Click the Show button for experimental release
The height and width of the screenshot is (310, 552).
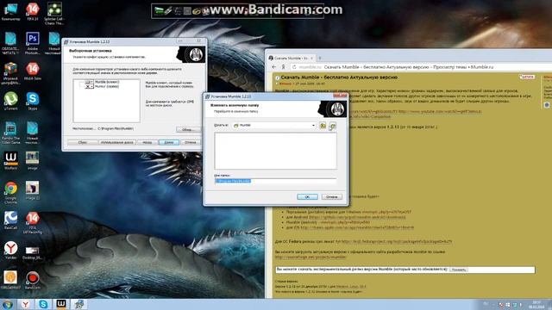[x=458, y=270]
